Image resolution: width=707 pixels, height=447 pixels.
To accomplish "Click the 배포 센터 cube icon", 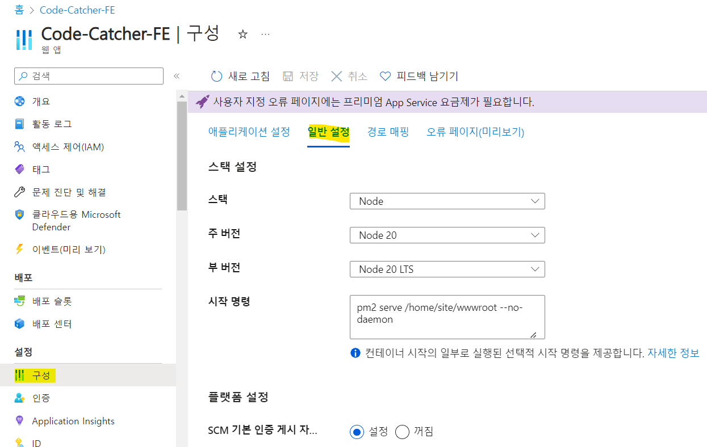I will pos(20,324).
